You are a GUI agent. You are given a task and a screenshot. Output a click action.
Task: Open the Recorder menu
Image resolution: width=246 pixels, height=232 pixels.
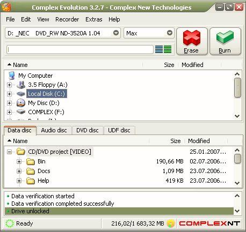click(x=67, y=19)
